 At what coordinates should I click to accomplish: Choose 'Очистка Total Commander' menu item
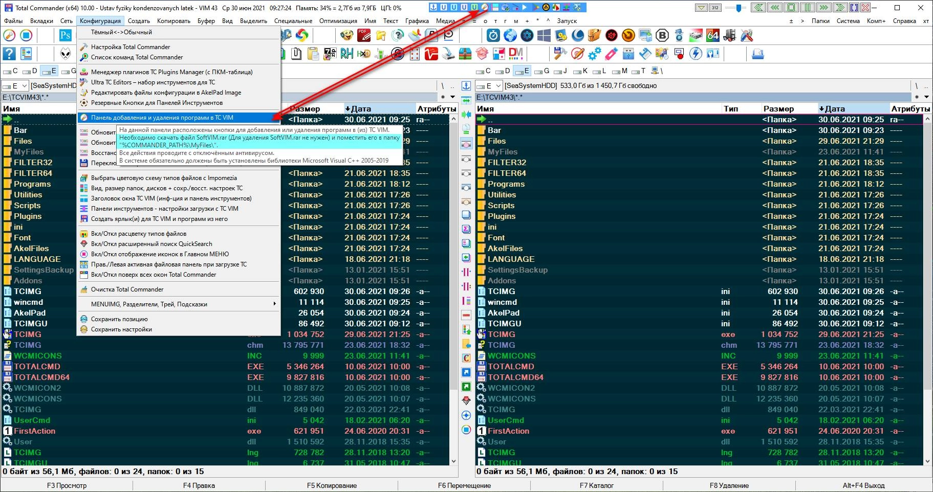point(179,289)
